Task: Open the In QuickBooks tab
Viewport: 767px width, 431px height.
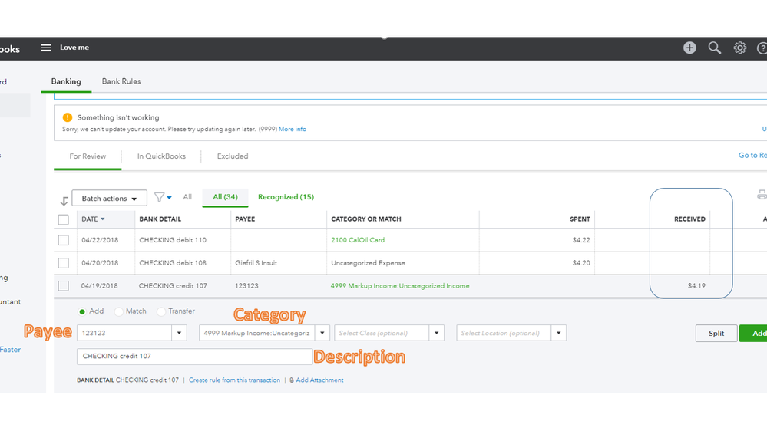Action: [x=161, y=156]
